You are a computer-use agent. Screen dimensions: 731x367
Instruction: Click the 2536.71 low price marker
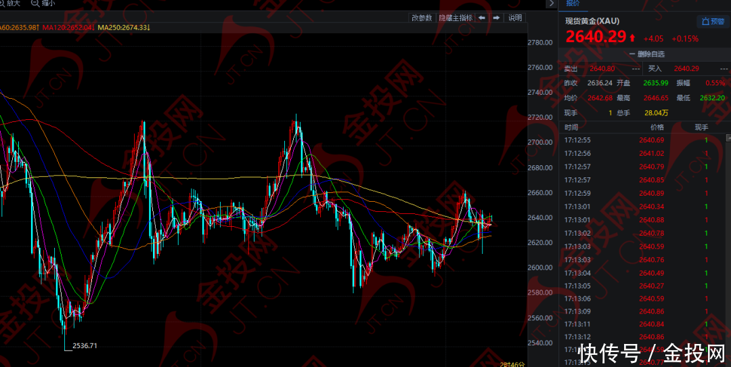point(85,345)
